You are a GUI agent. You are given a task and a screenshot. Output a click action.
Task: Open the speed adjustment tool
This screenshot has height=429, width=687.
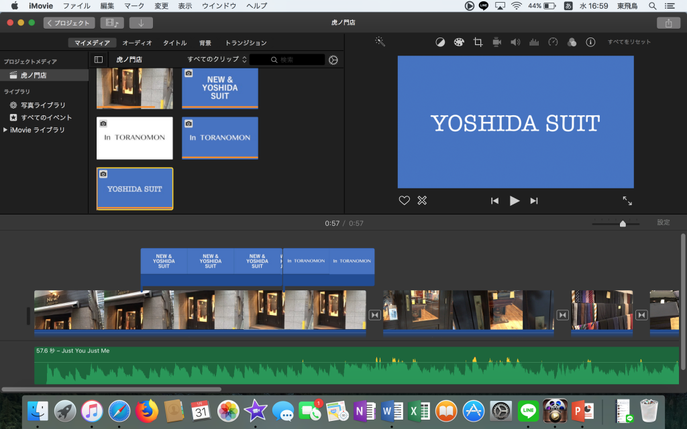click(553, 42)
